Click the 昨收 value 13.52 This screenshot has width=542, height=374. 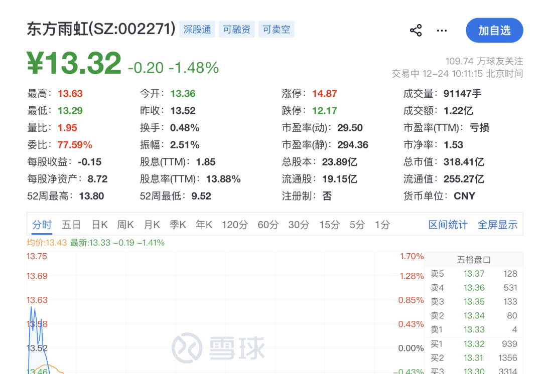pos(183,111)
